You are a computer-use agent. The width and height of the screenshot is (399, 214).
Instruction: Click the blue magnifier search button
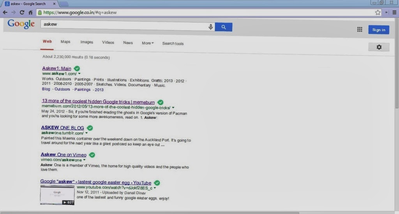click(223, 27)
